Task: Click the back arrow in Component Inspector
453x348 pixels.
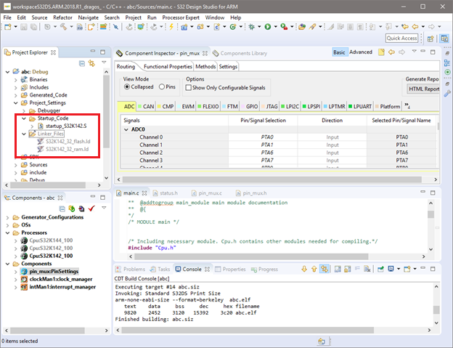Action: pos(391,52)
